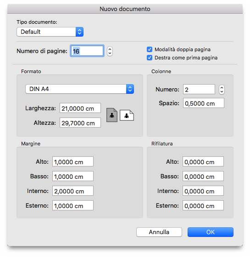Click the Margine Interno field
The width and height of the screenshot is (250, 257).
[x=73, y=191]
